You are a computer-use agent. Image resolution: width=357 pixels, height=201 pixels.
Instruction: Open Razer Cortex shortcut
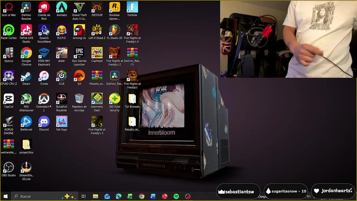point(9,32)
